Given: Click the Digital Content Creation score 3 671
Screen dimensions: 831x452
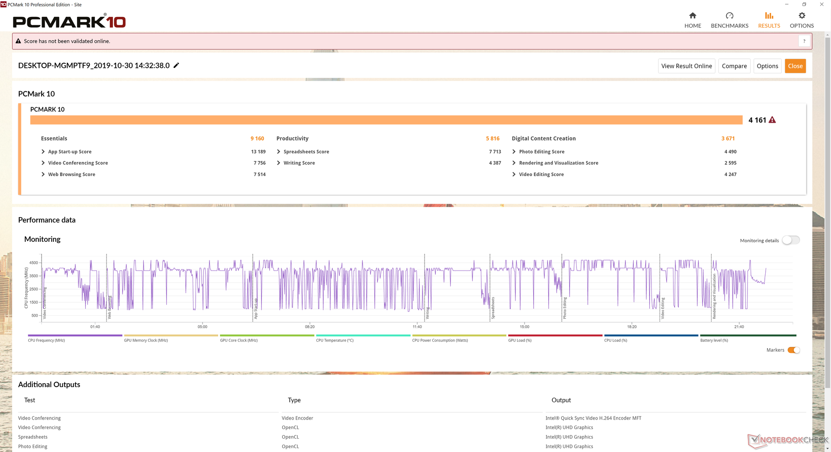Looking at the screenshot, I should tap(728, 138).
